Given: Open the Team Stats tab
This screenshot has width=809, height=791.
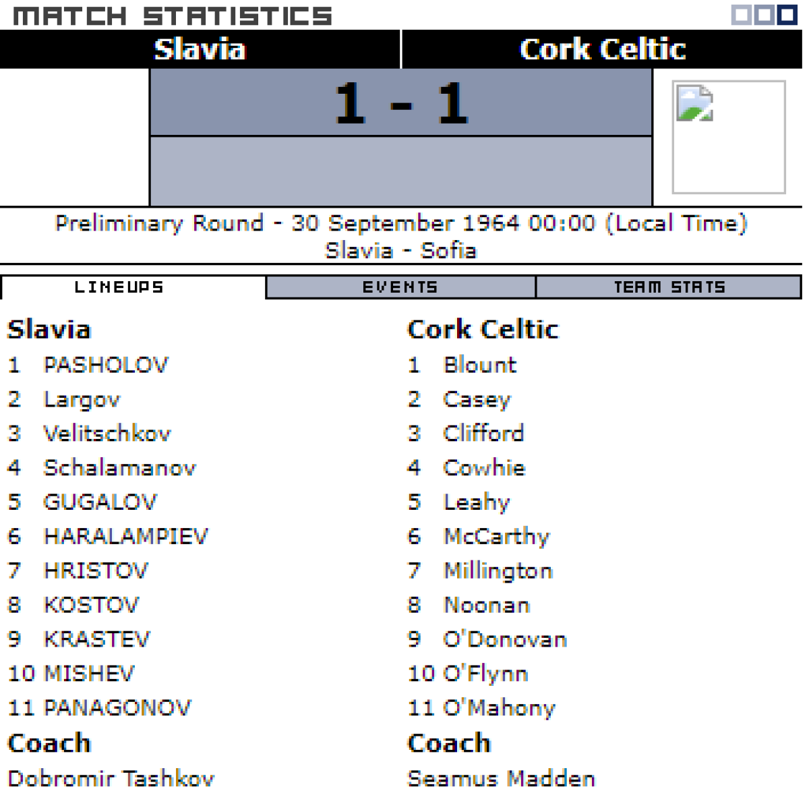Looking at the screenshot, I should (669, 287).
